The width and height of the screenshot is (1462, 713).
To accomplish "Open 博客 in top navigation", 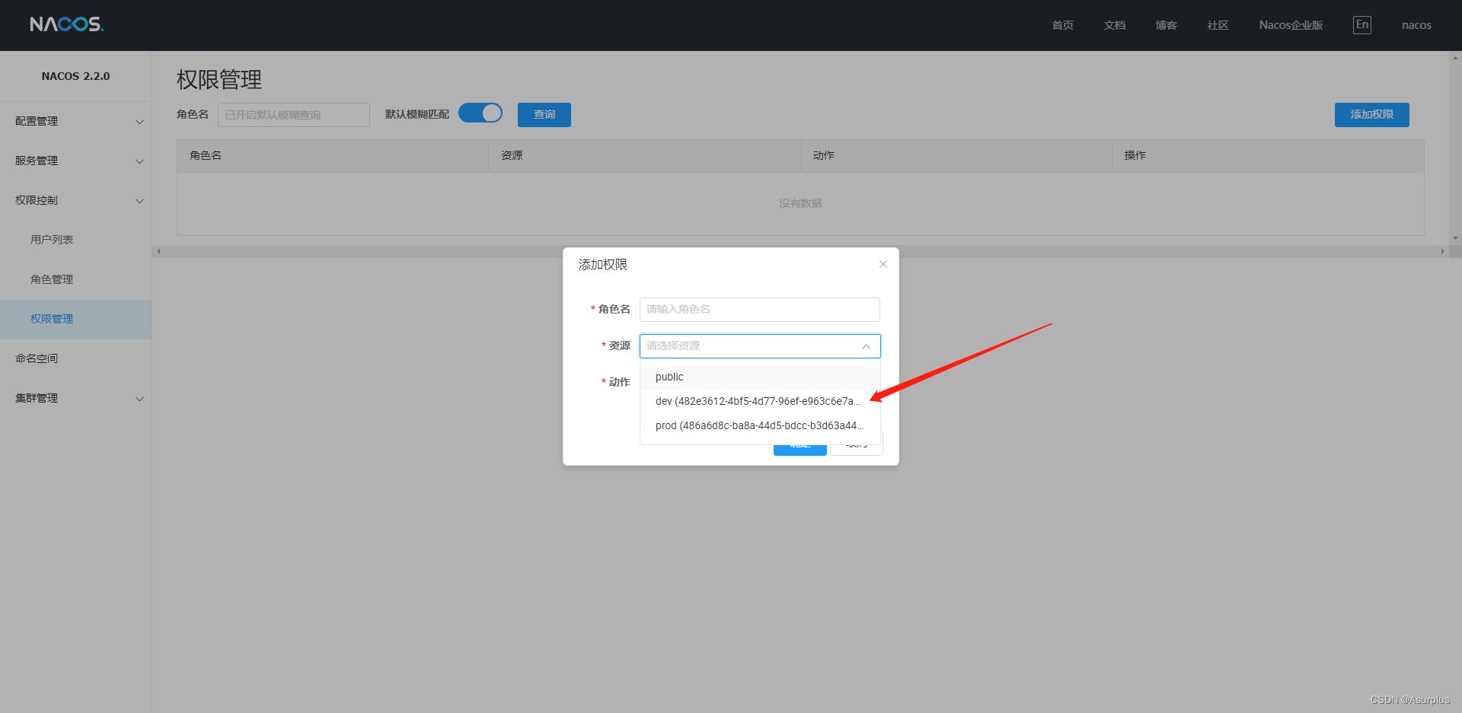I will 1166,25.
